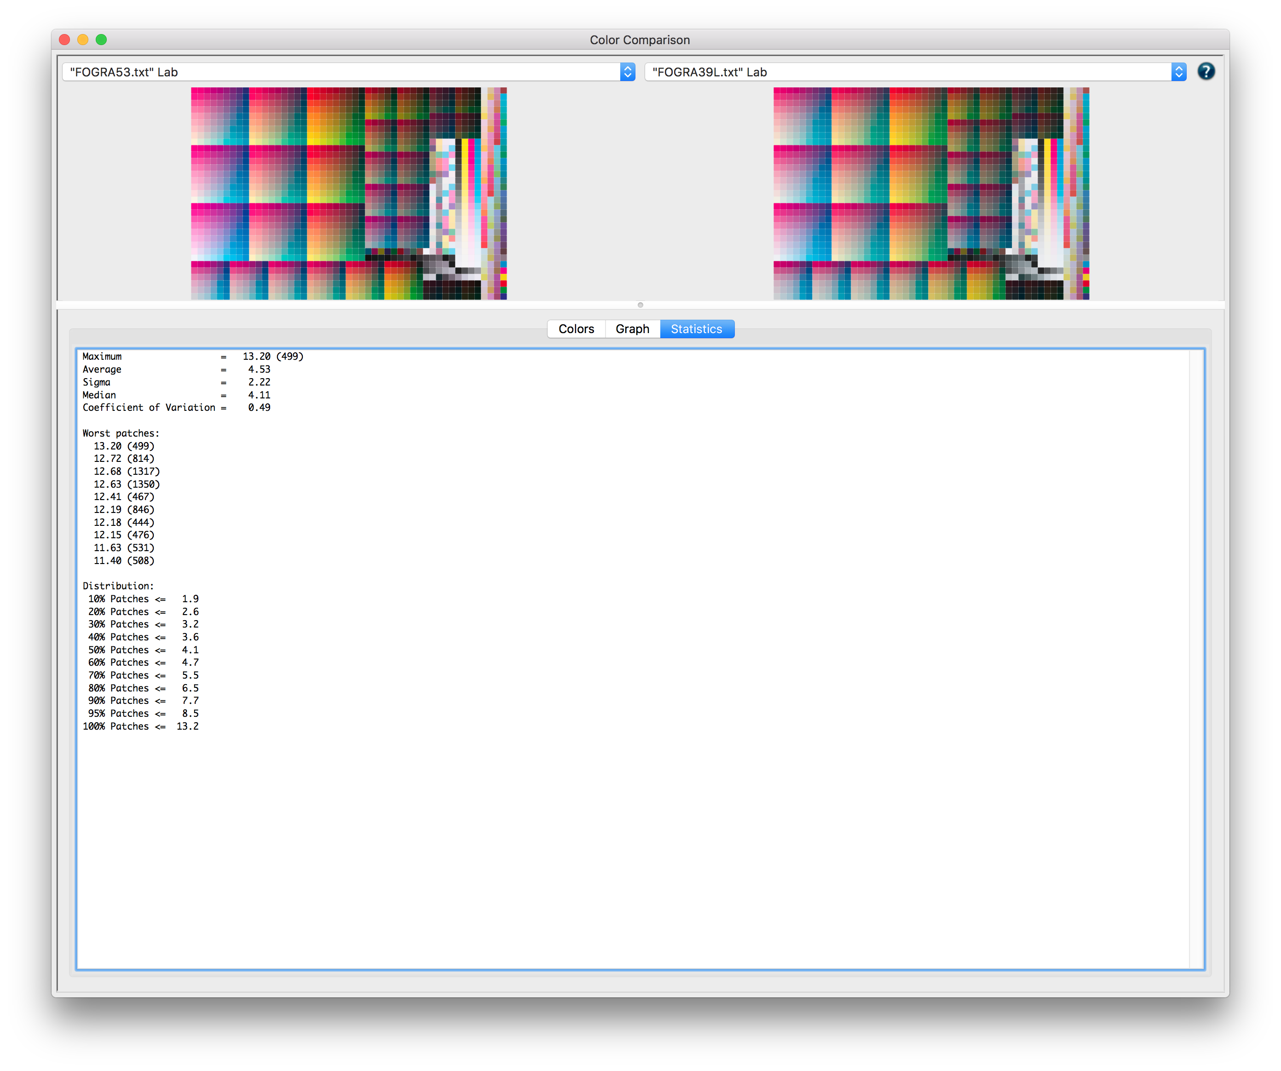1281x1071 pixels.
Task: Click the FOGRA53 color chart thumbnail
Action: pyautogui.click(x=348, y=193)
